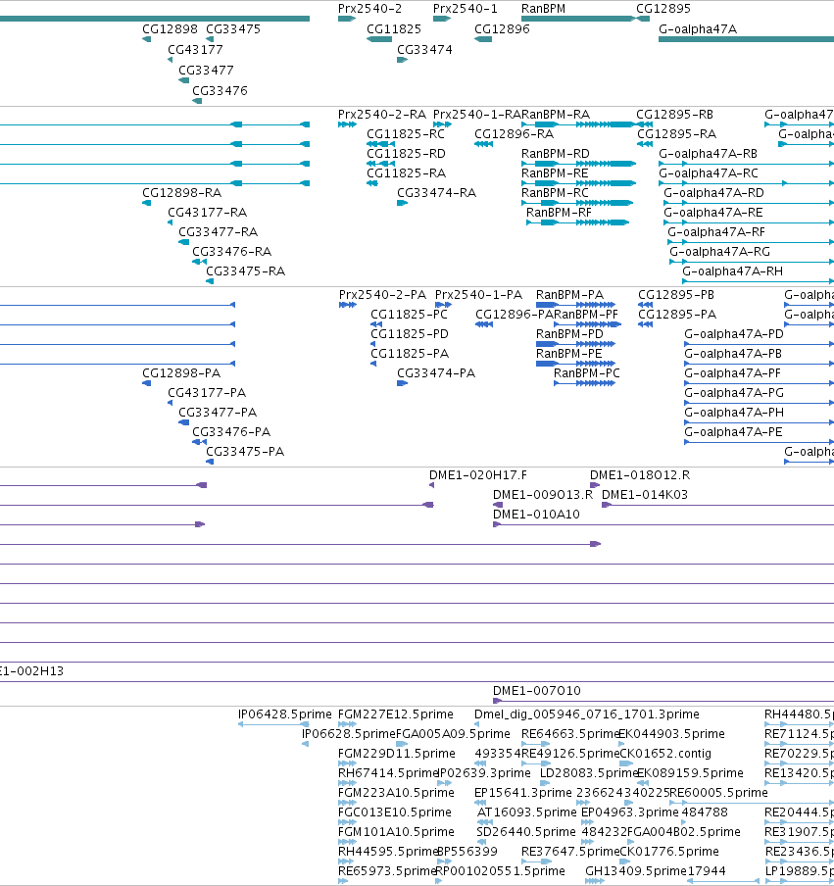Select transcript RanBPM-RD

pos(556,154)
